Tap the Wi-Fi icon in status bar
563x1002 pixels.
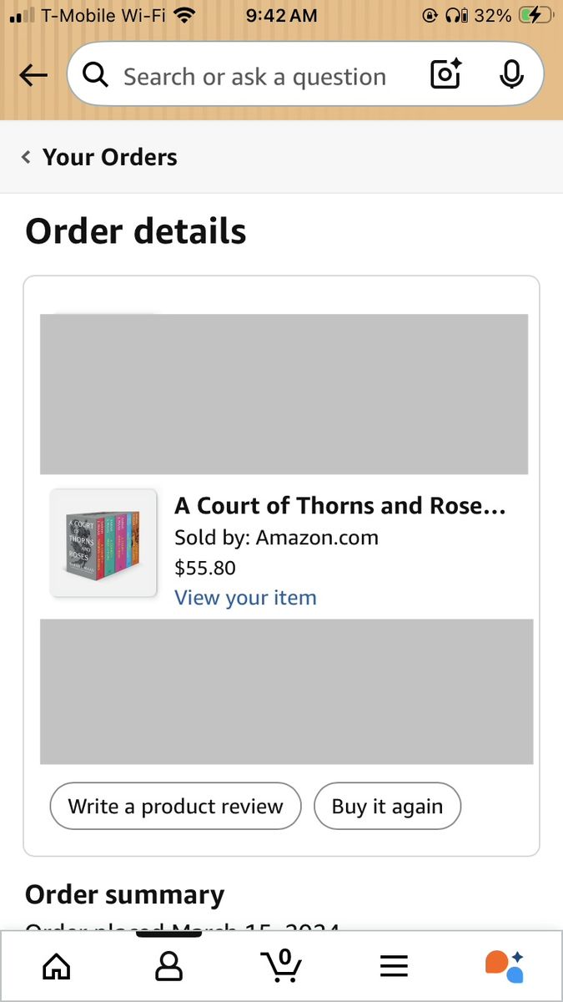184,15
